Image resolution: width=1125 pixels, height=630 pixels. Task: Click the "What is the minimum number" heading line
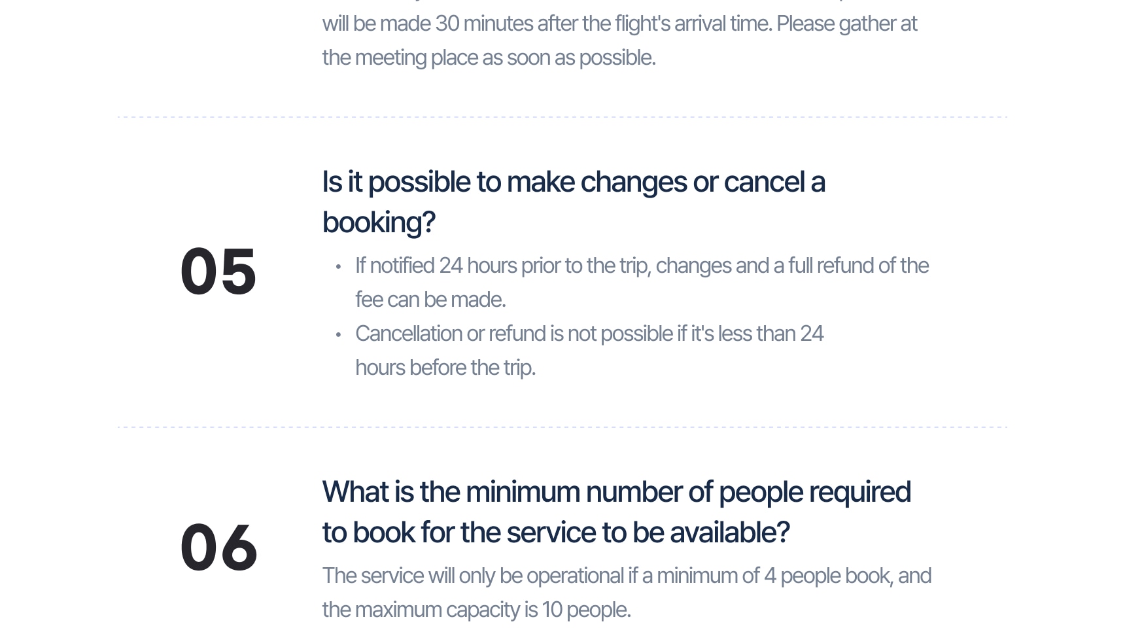point(616,492)
